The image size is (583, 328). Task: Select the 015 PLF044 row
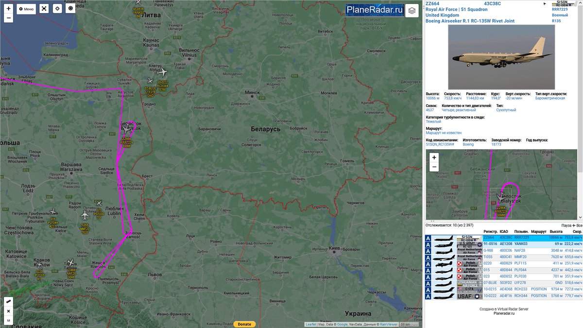[x=504, y=270]
